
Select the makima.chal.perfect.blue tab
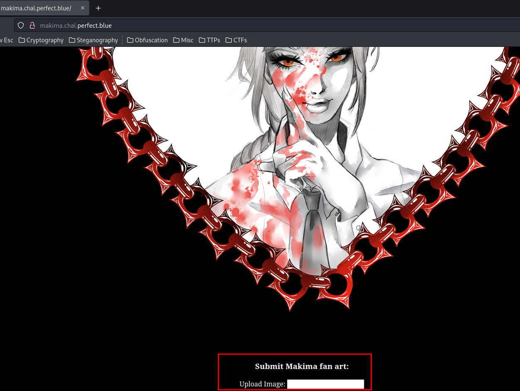point(44,8)
